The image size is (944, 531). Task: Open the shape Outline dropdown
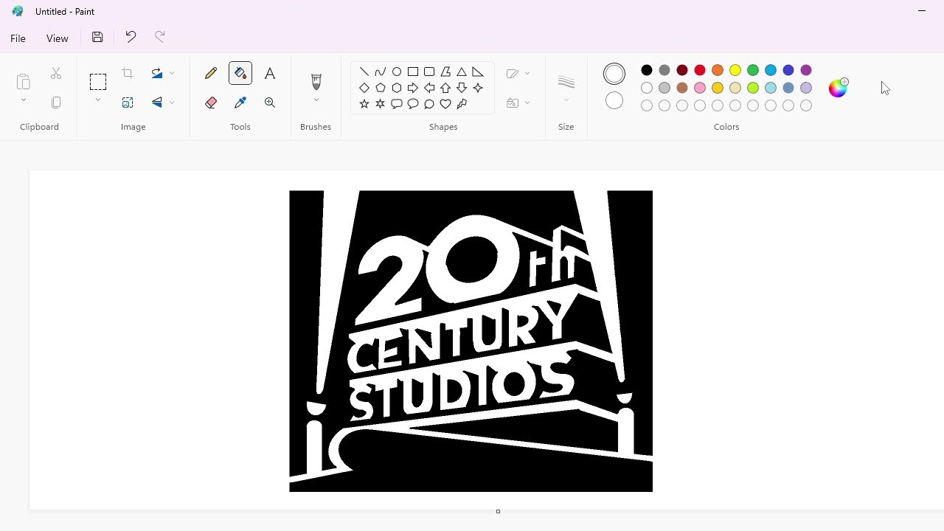[518, 73]
